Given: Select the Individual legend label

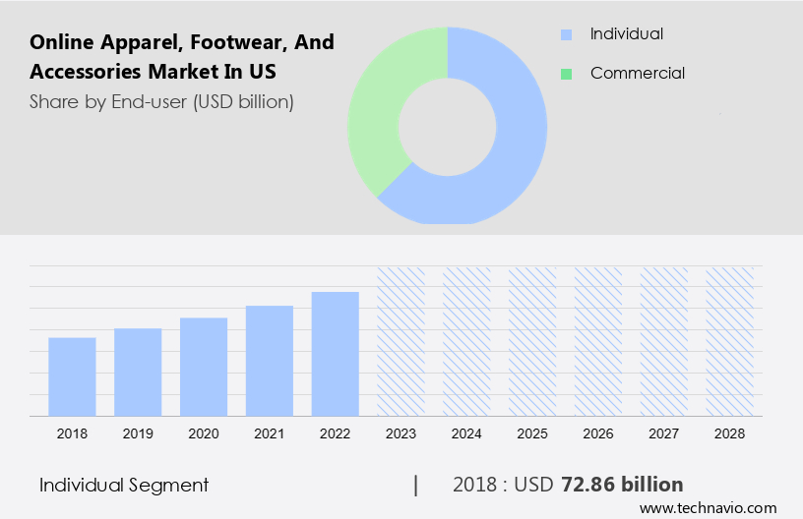Looking at the screenshot, I should pyautogui.click(x=626, y=34).
